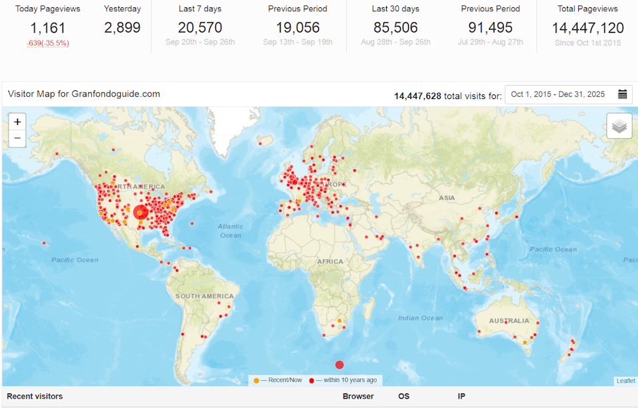Viewport: 638px width, 408px height.
Task: Open the map layers control
Action: click(619, 126)
